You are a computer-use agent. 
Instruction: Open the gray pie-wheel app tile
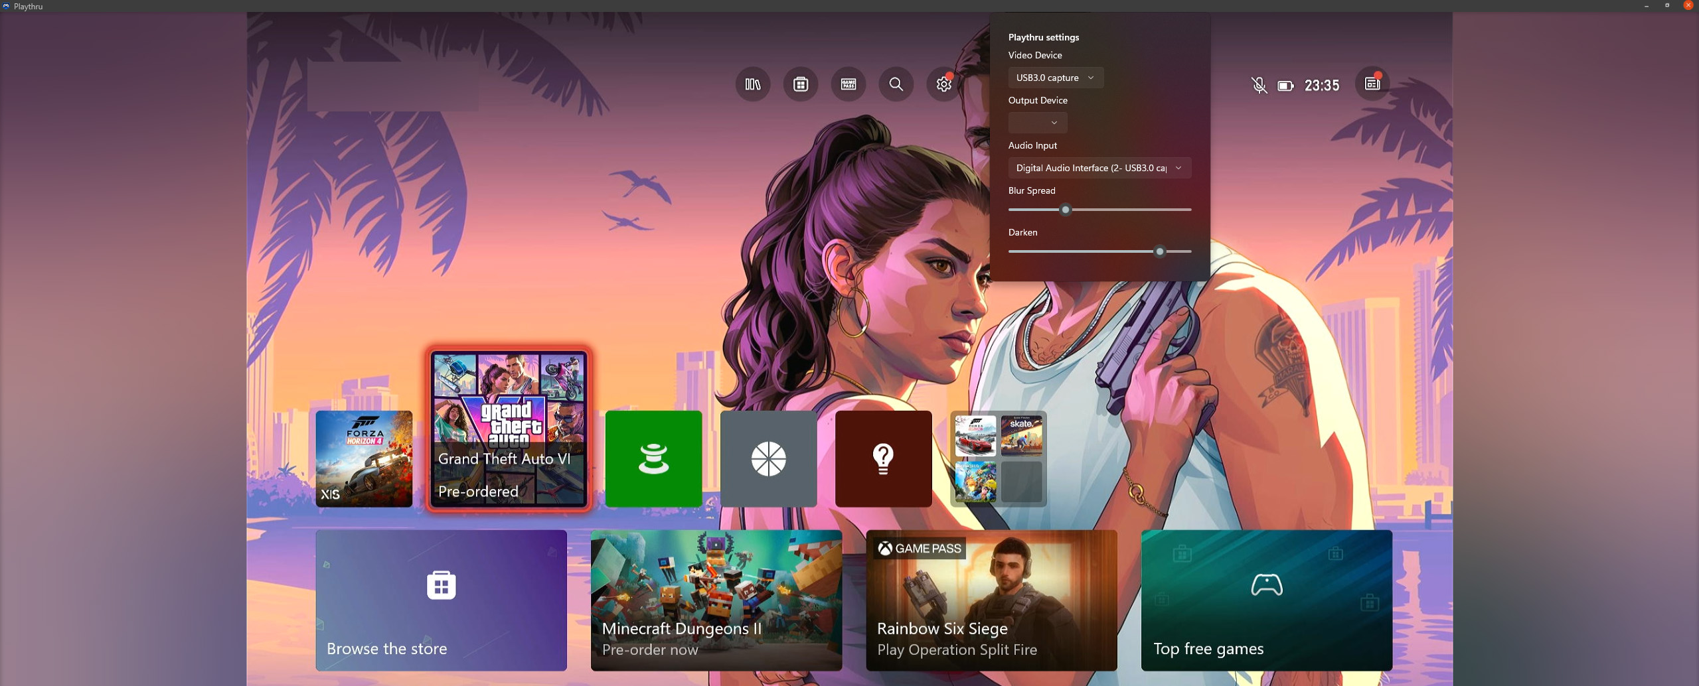(768, 458)
